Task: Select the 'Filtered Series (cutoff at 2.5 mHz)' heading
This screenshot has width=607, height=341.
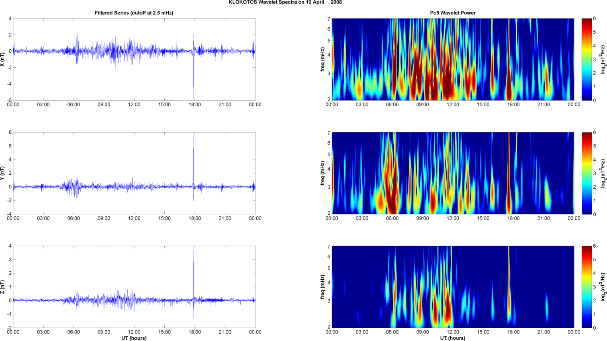Action: point(134,13)
